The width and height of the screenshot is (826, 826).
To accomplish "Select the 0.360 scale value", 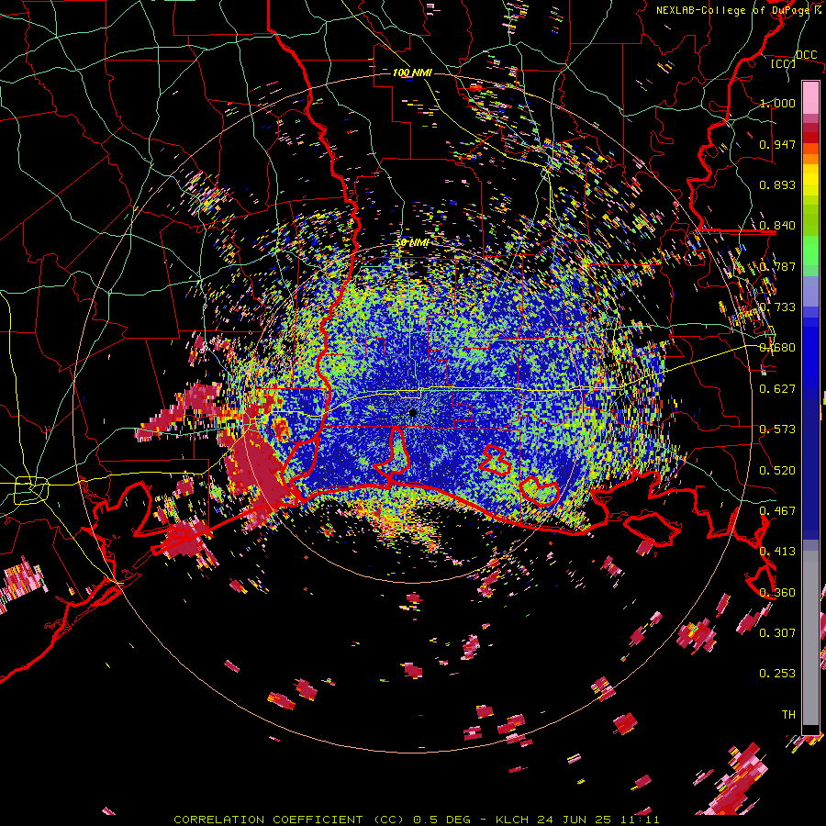I will 777,593.
